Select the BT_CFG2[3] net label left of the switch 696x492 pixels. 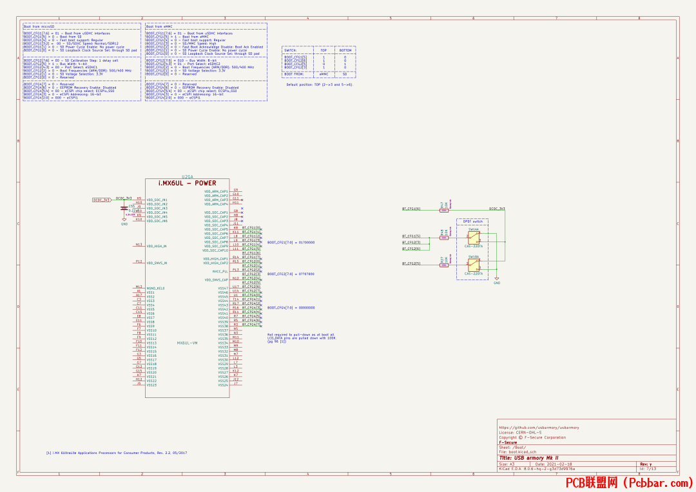411,242
